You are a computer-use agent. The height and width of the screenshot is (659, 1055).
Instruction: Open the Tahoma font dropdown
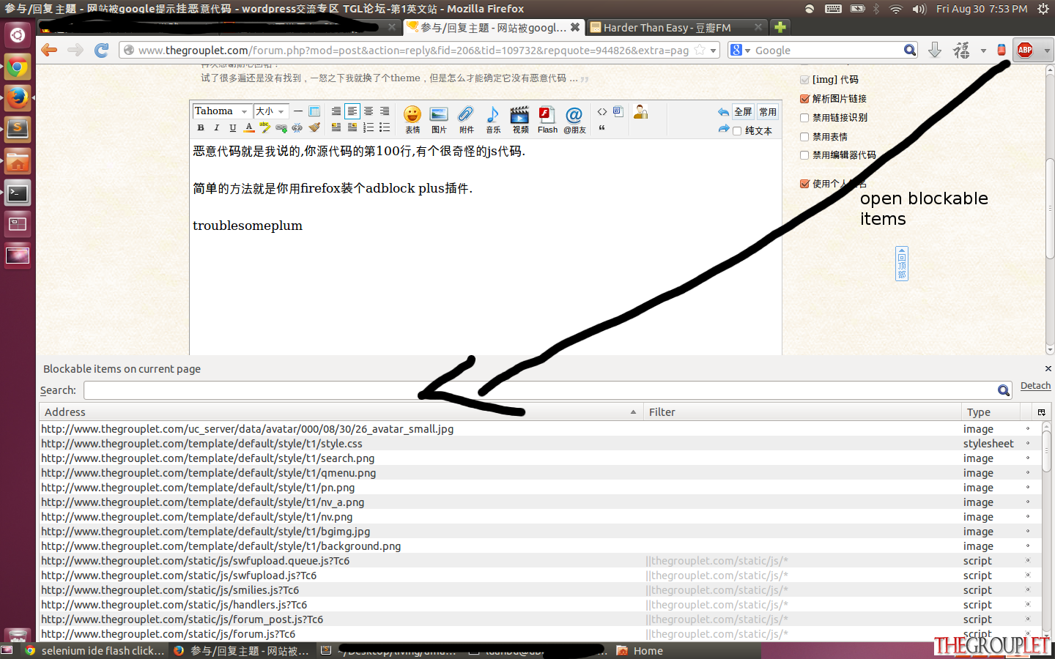(221, 111)
